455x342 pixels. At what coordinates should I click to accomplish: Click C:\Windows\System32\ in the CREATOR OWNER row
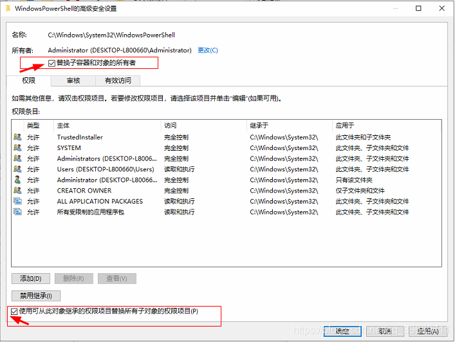tap(284, 191)
